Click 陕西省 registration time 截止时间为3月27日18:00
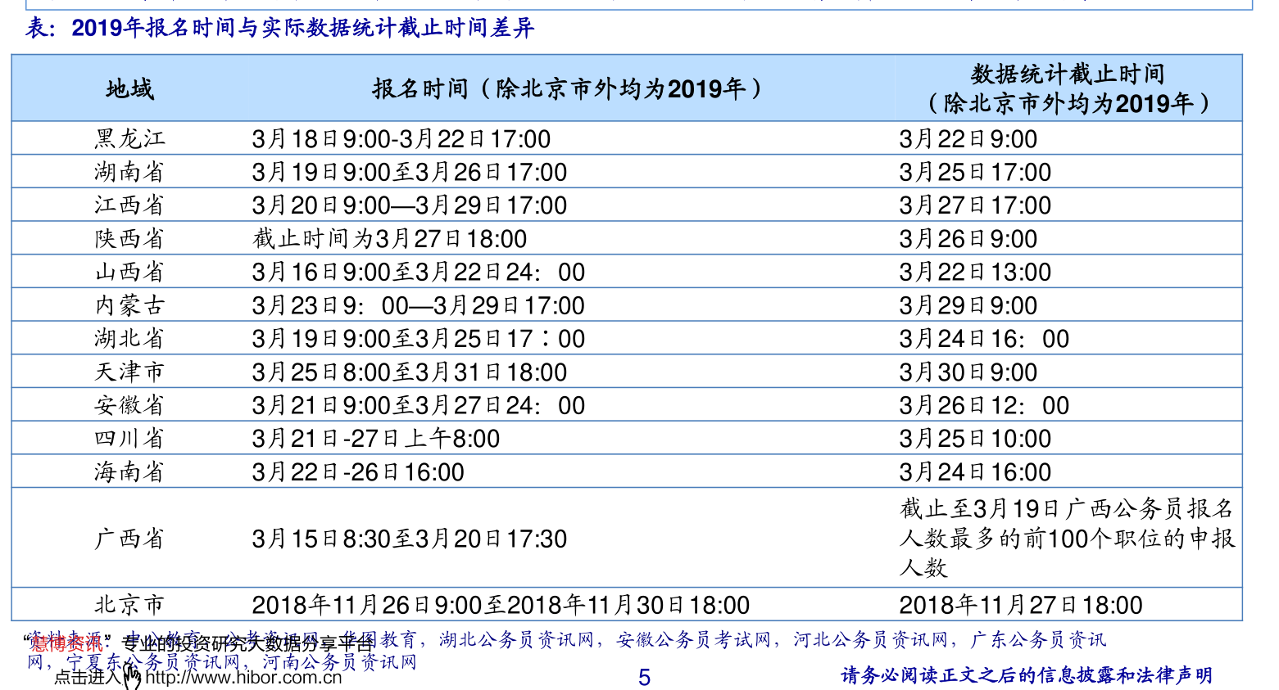Image resolution: width=1279 pixels, height=690 pixels. click(x=389, y=239)
